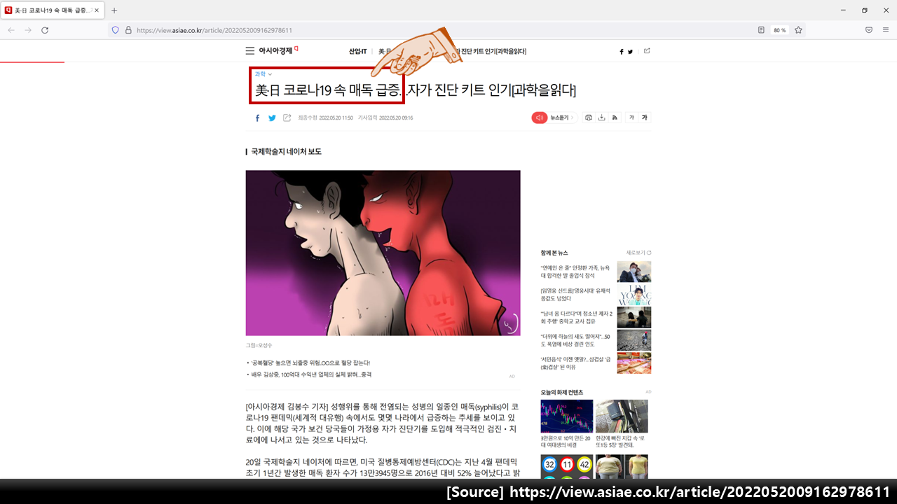This screenshot has height=504, width=897.
Task: Save to Pocket icon
Action: 869,30
